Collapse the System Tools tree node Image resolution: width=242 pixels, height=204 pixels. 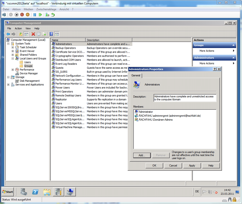coord(8,44)
